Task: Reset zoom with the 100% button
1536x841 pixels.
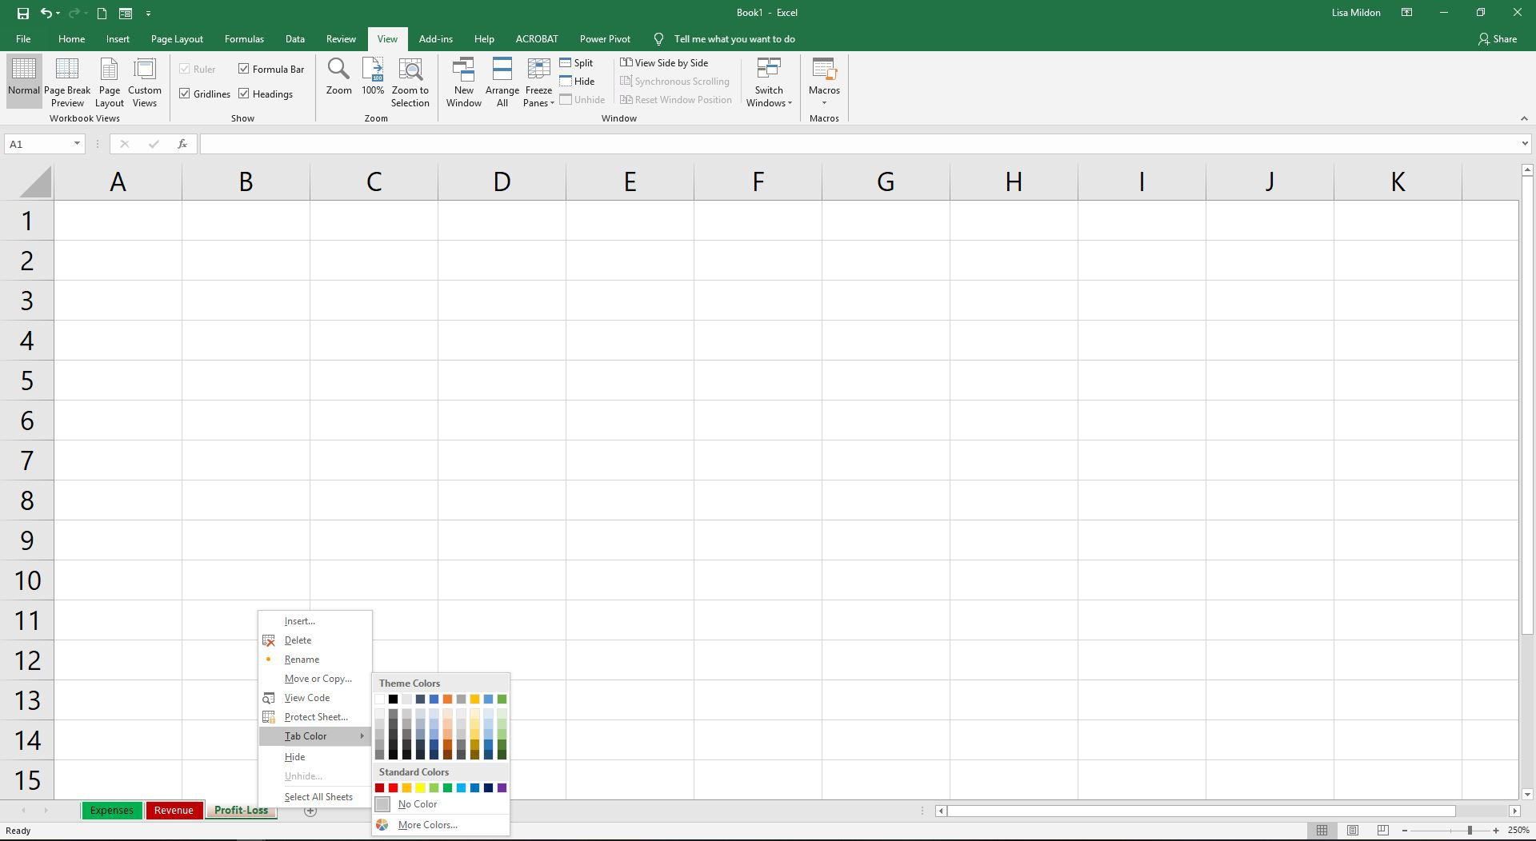Action: click(372, 81)
